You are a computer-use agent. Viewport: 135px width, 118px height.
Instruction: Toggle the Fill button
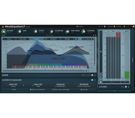pos(45,39)
